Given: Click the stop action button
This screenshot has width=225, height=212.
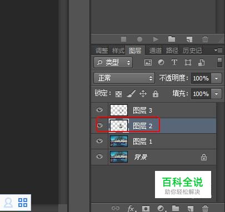Looking at the screenshot, I should 123,39.
